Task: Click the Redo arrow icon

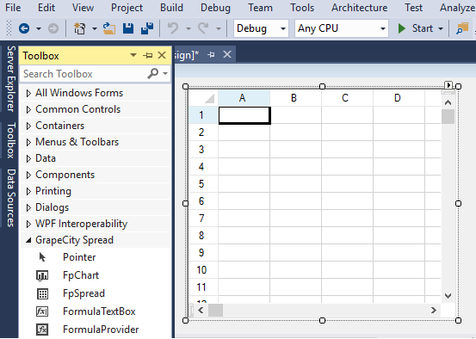Action: [x=203, y=28]
